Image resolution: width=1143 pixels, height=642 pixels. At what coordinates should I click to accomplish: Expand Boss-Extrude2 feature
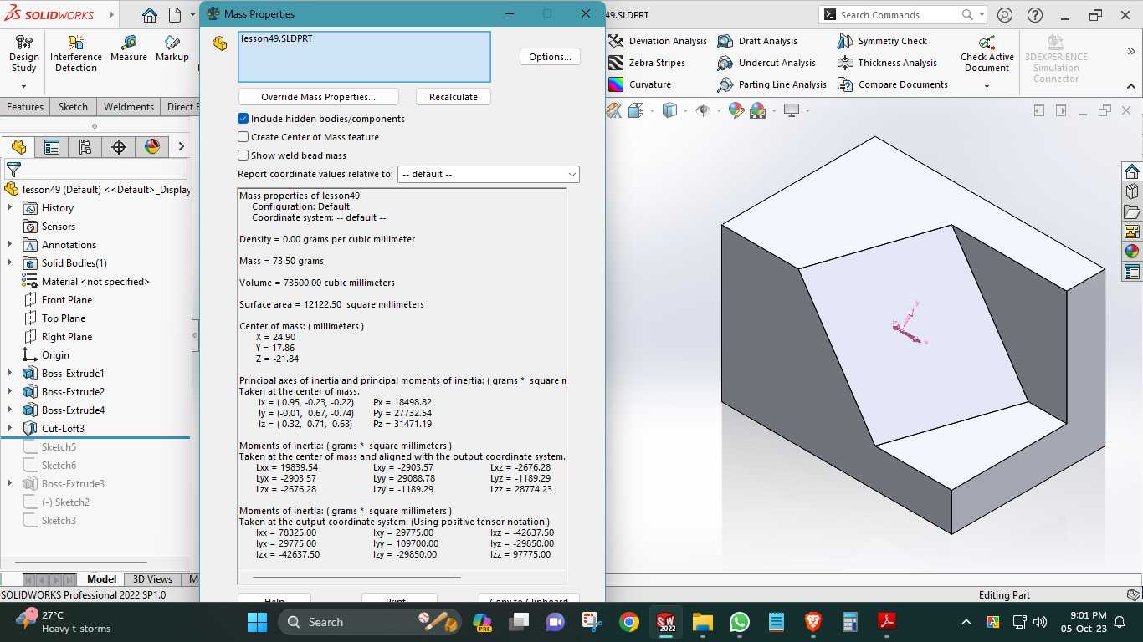[10, 392]
